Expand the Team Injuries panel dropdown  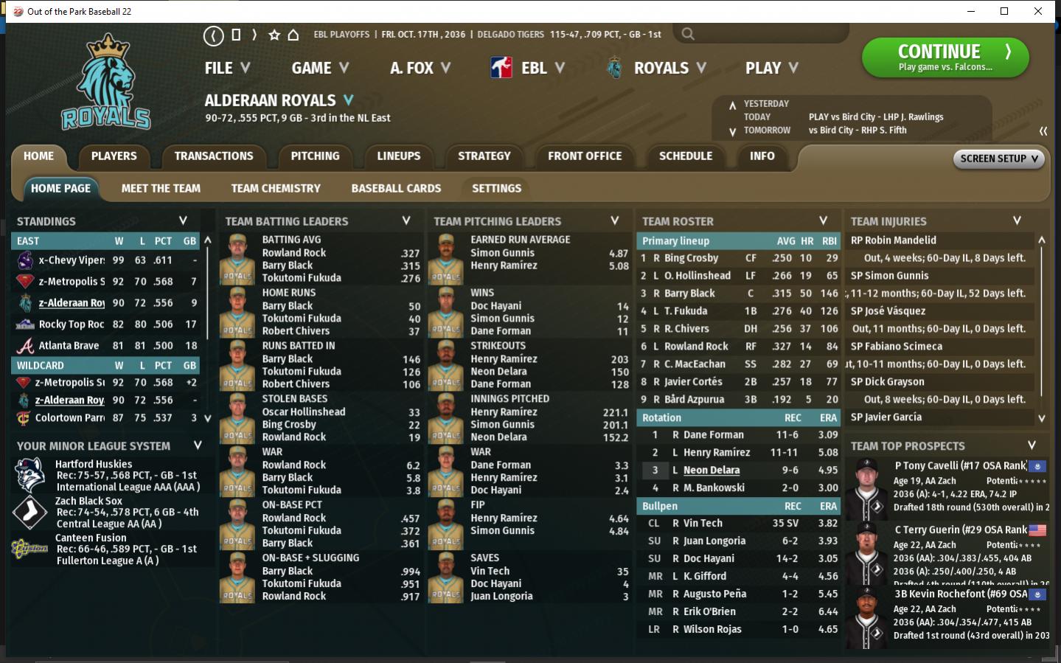tap(1017, 221)
